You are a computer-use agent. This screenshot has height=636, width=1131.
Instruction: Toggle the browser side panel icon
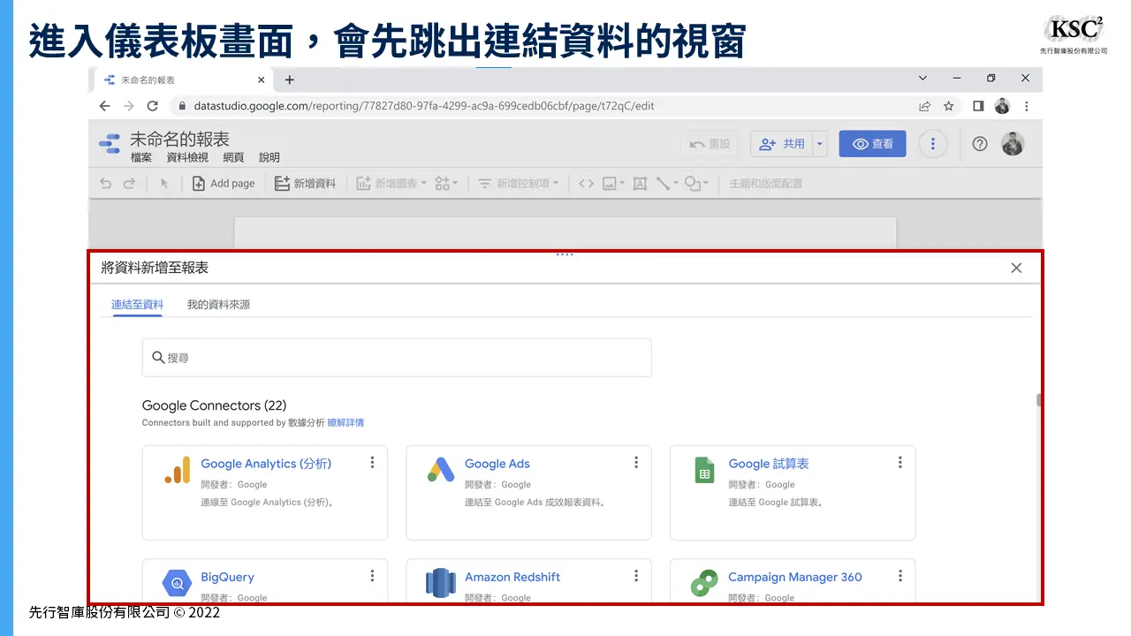[x=978, y=106]
